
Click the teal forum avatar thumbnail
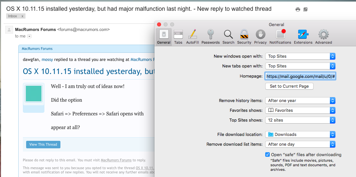click(x=34, y=93)
